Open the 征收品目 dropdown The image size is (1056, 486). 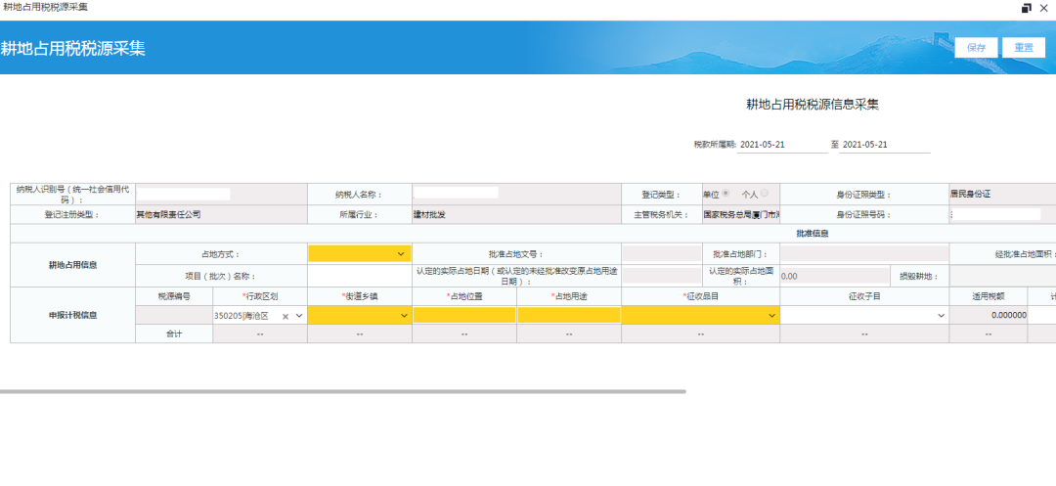click(700, 315)
